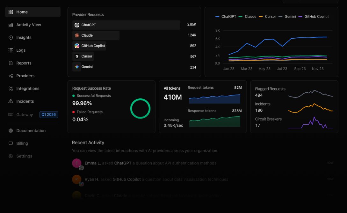Navigate to Reports
The height and width of the screenshot is (213, 347).
point(33,63)
